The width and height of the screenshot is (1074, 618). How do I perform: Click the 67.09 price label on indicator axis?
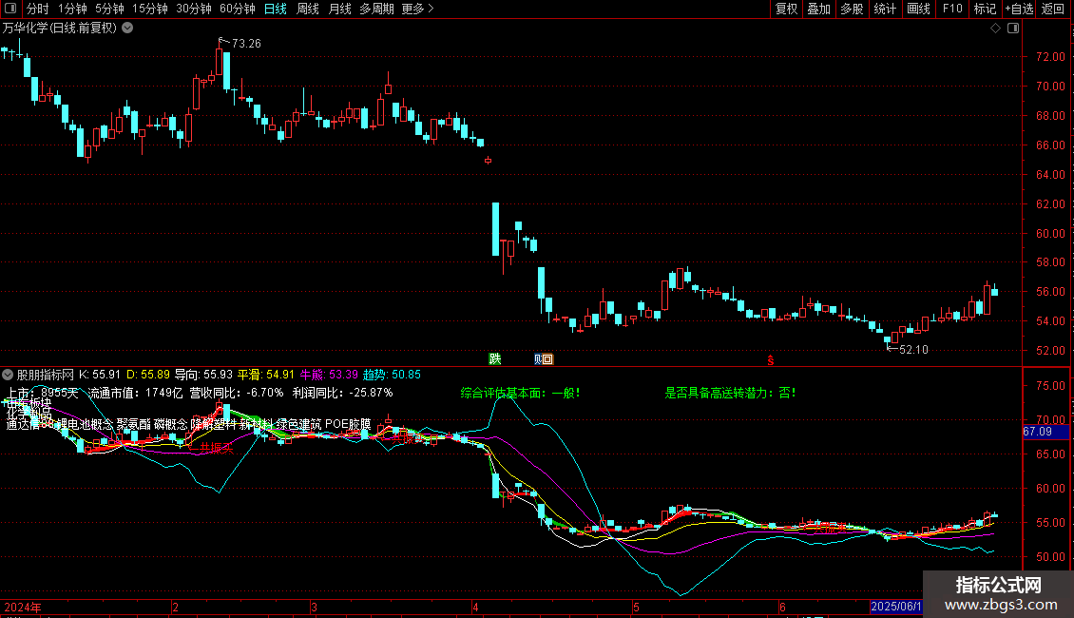pos(1036,432)
